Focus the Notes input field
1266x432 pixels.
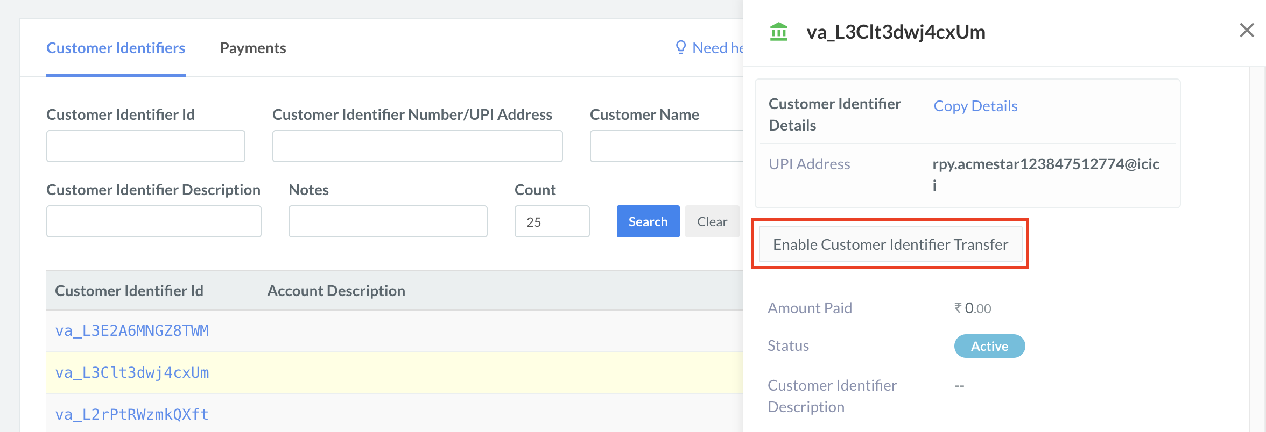[388, 221]
